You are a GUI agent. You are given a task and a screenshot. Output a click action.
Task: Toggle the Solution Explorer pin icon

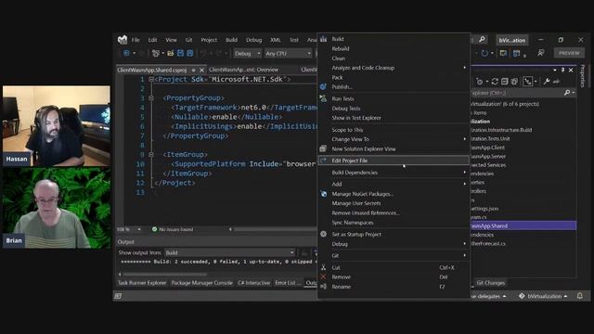pyautogui.click(x=563, y=71)
